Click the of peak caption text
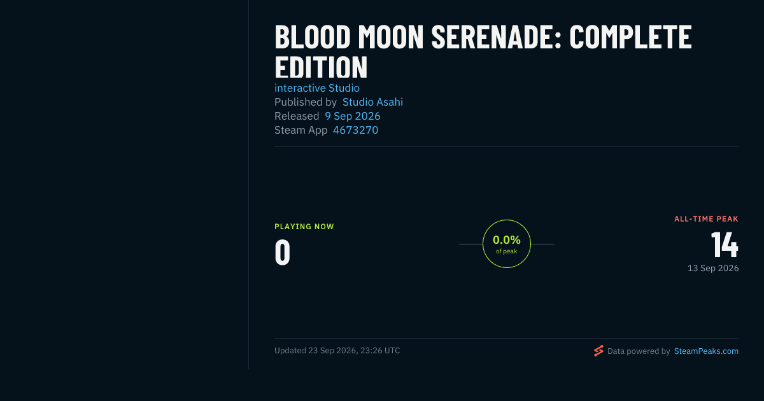The width and height of the screenshot is (764, 401). coord(507,251)
